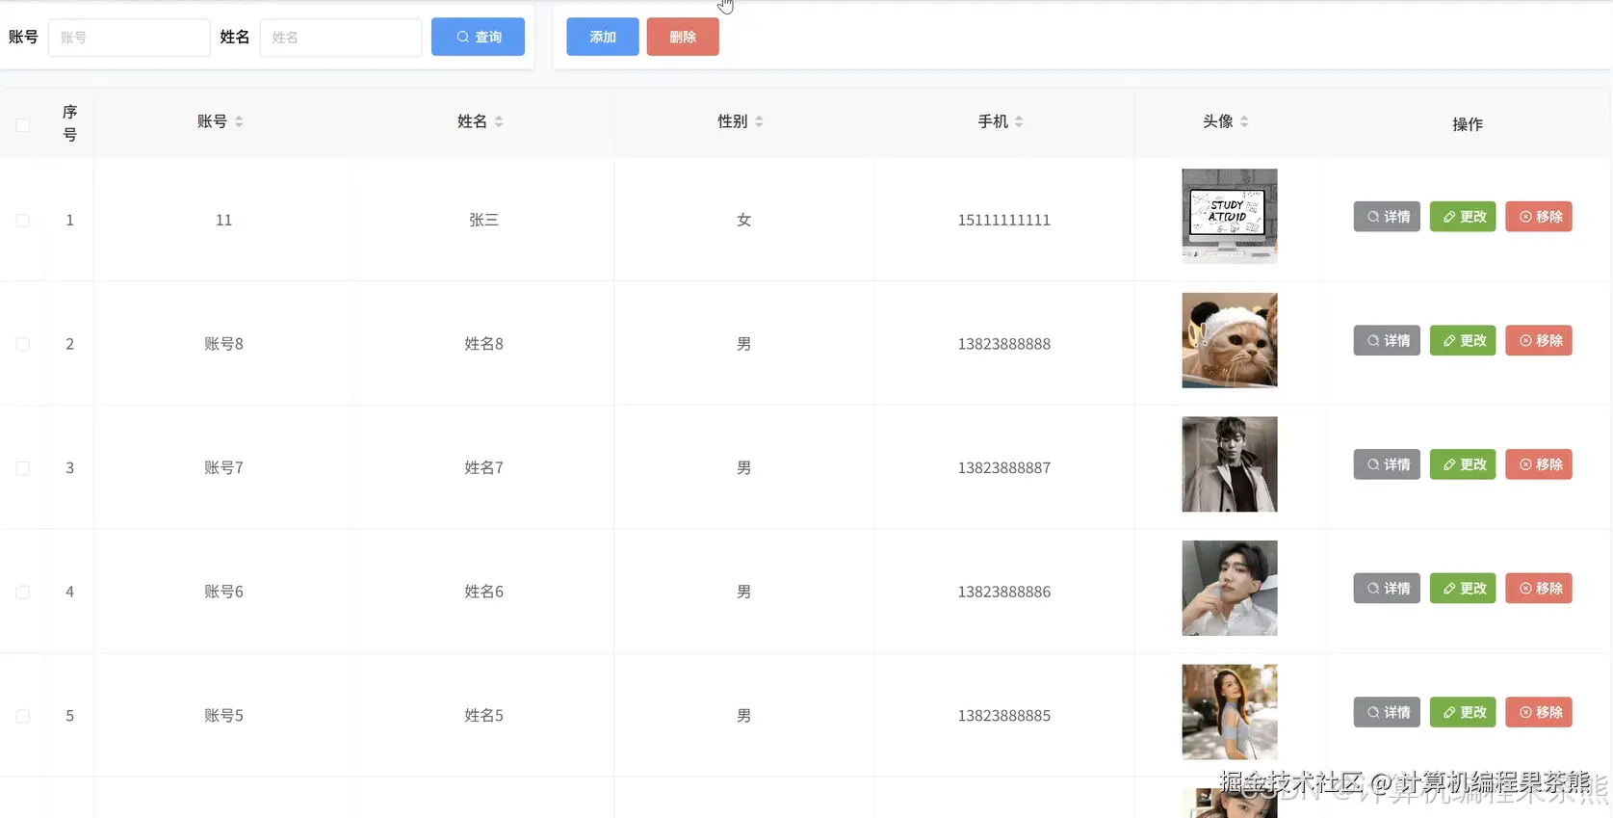Open 详情 for 账号8 row

1387,340
